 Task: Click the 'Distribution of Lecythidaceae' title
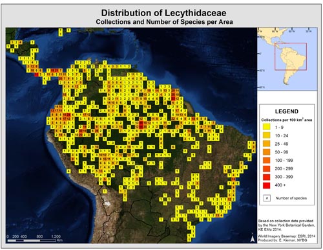(163, 13)
